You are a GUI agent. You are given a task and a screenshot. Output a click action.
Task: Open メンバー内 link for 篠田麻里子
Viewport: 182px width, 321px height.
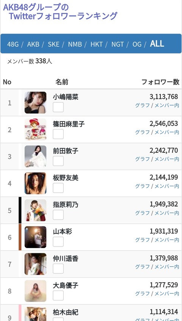click(167, 132)
